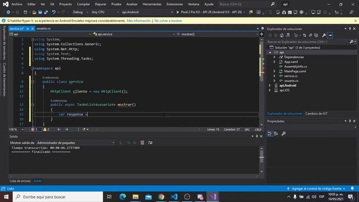Viewport: 359px width, 202px height.
Task: Click the split editor plus icon
Action: click(x=262, y=34)
